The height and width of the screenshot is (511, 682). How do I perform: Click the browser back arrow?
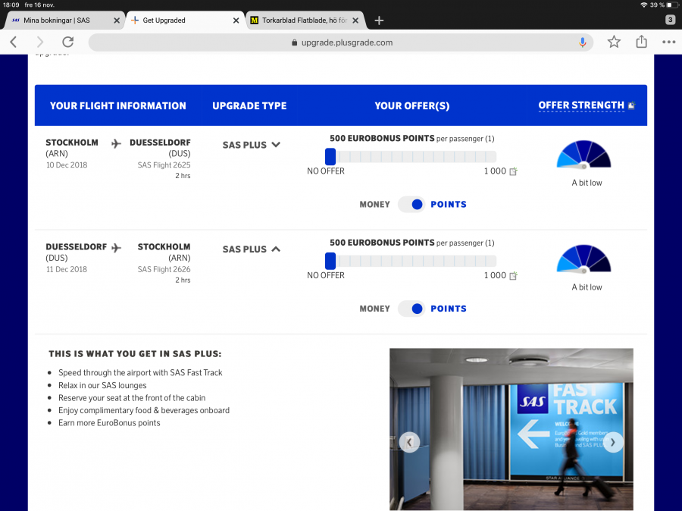click(x=14, y=42)
